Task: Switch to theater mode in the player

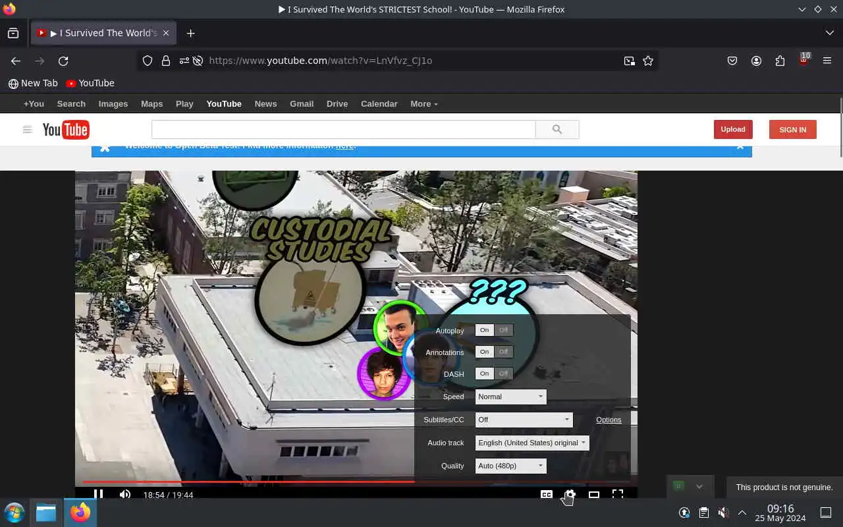Action: point(594,494)
